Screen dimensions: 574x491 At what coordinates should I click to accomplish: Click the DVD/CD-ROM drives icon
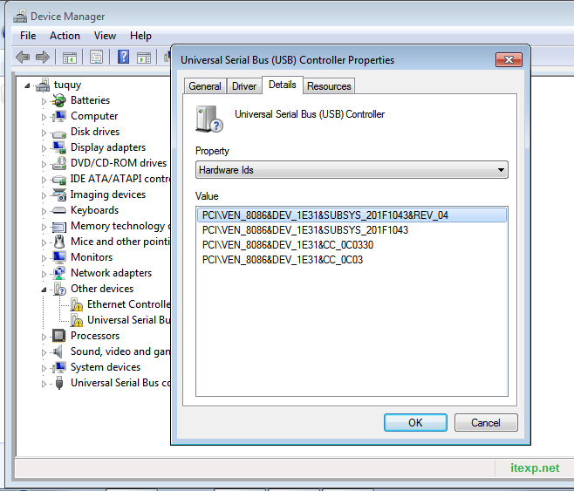click(x=59, y=163)
